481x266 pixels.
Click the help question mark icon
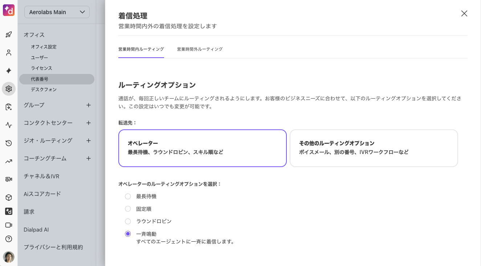coord(9,239)
